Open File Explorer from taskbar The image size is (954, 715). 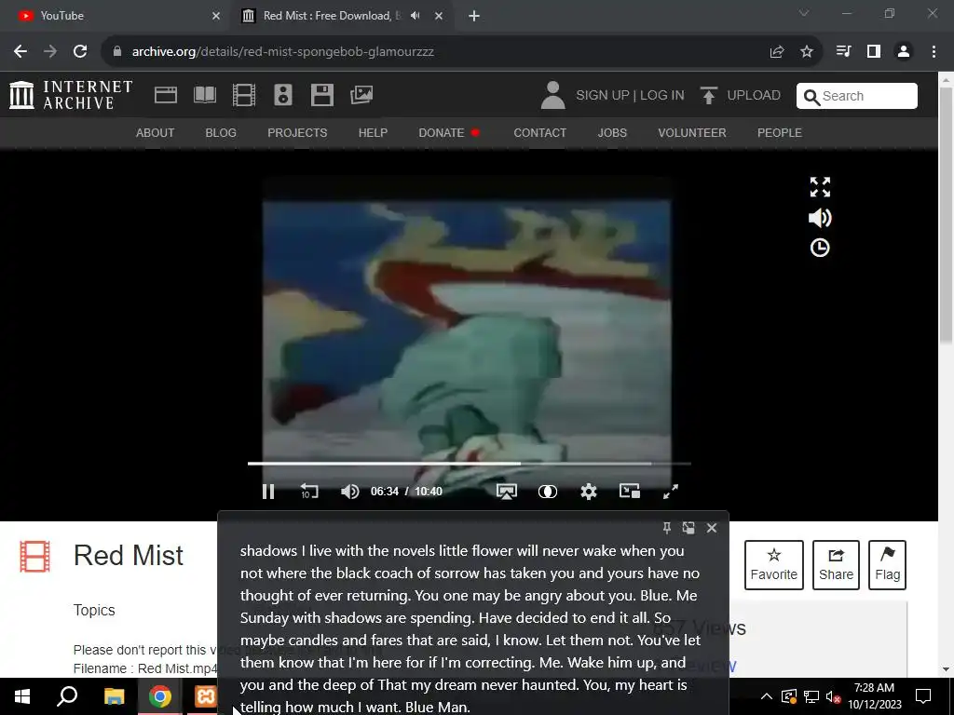[114, 696]
